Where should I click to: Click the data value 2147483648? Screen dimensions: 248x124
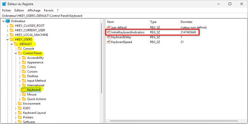(188, 32)
